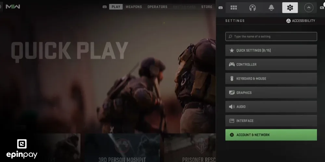This screenshot has height=162, width=325.
Task: Switch to the STORE tab
Action: coord(207,7)
